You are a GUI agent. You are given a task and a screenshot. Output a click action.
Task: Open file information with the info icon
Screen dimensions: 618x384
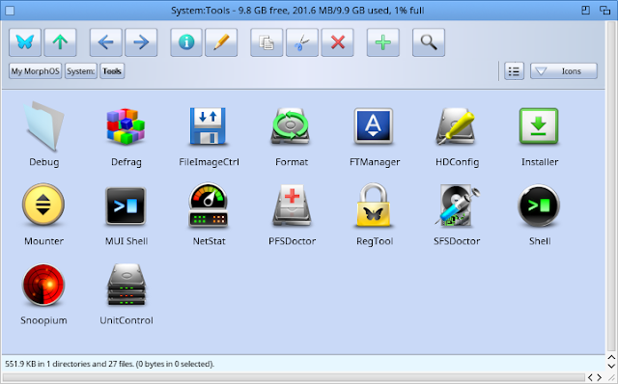pyautogui.click(x=186, y=42)
